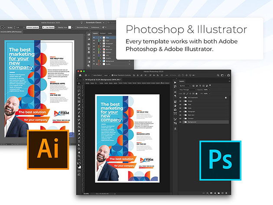
Task: Open Photoshop search magnifier icon
Action: [x=218, y=75]
